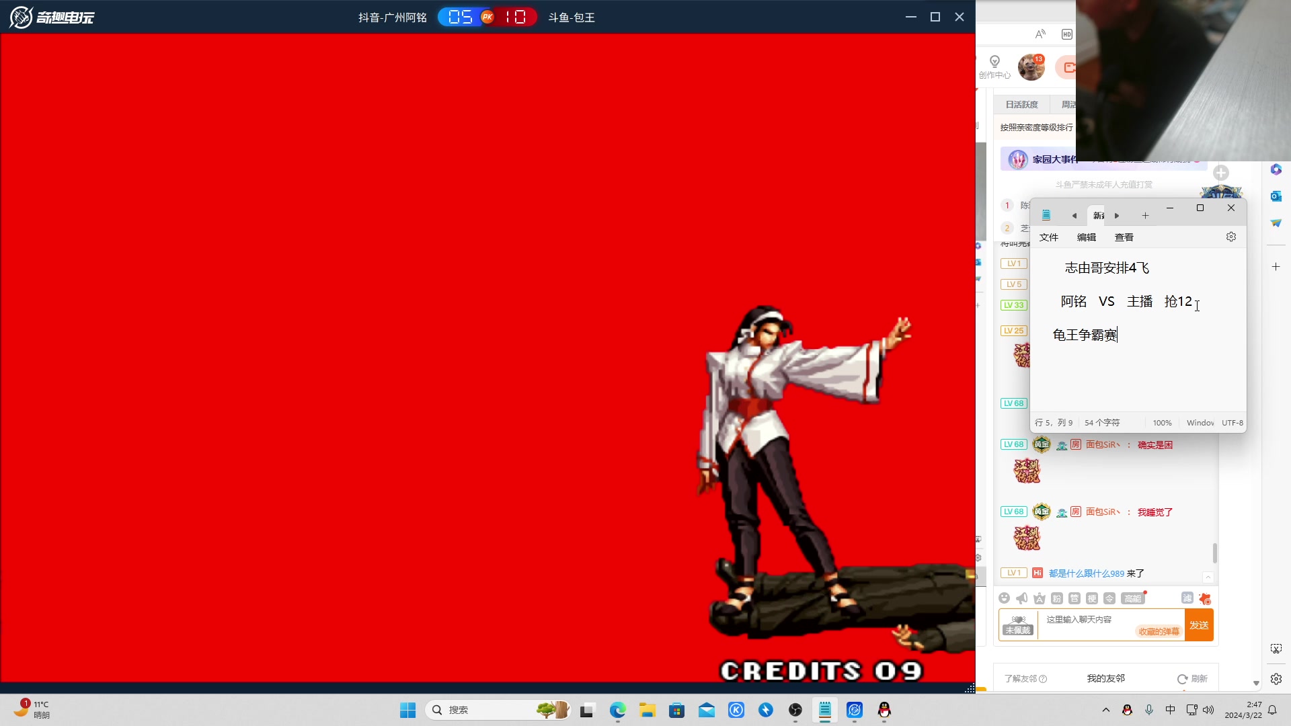This screenshot has height=726, width=1291.
Task: Open notifications bell in system tray
Action: pyautogui.click(x=1272, y=710)
